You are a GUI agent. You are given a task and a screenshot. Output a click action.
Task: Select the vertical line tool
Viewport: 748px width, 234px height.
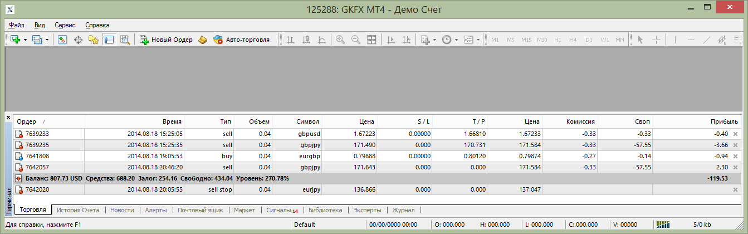676,40
